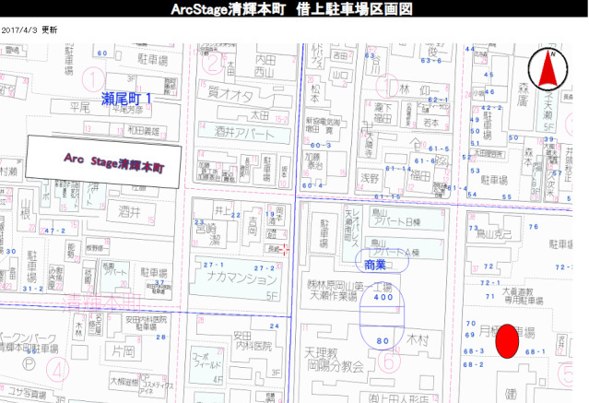Click lot number 70
Screen dimensions: 589x403
click(x=471, y=324)
